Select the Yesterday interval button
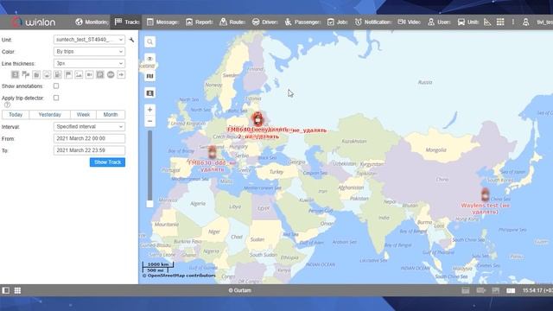553x311 pixels. coord(50,115)
